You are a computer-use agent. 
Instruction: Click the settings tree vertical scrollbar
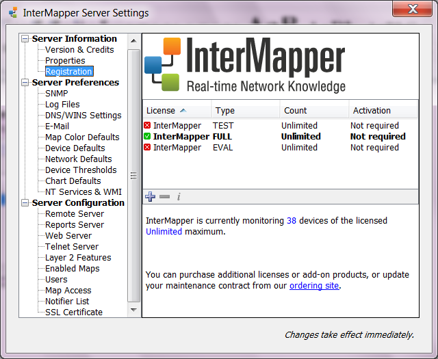pyautogui.click(x=133, y=175)
